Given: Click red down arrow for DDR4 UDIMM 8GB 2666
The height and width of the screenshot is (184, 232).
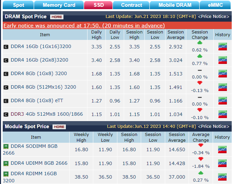Looking at the screenshot, I should [201, 159].
